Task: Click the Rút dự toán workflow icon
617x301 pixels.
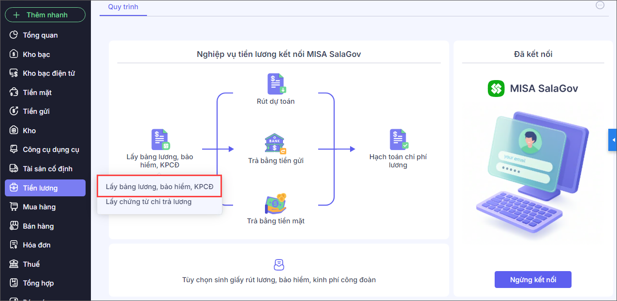Action: click(276, 83)
